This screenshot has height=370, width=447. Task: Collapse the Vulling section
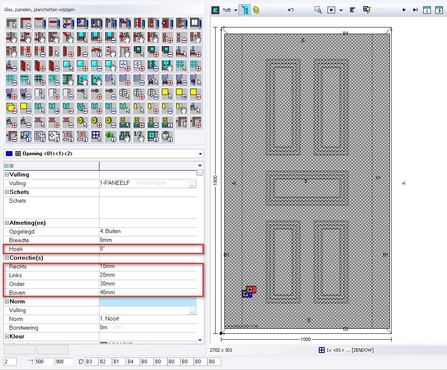point(7,175)
